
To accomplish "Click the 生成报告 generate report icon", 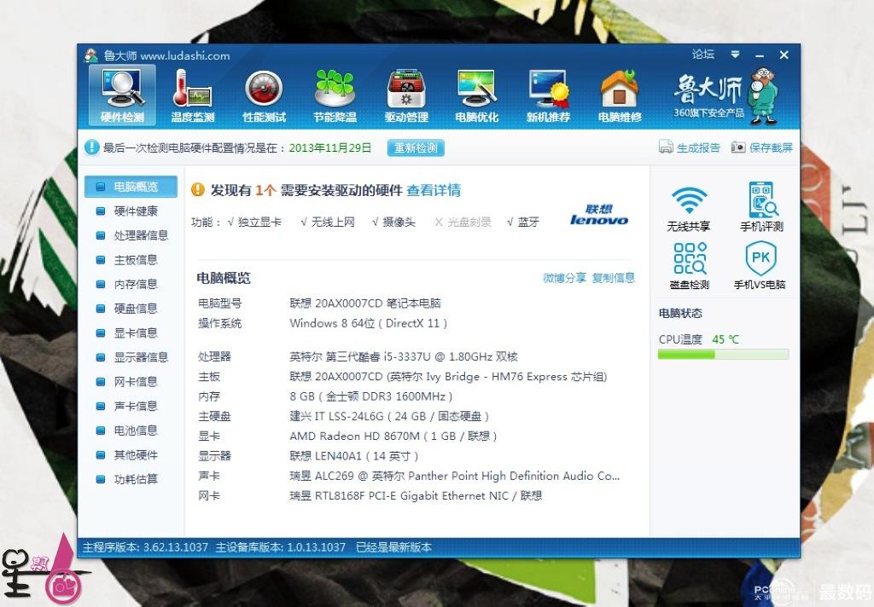I will [666, 147].
